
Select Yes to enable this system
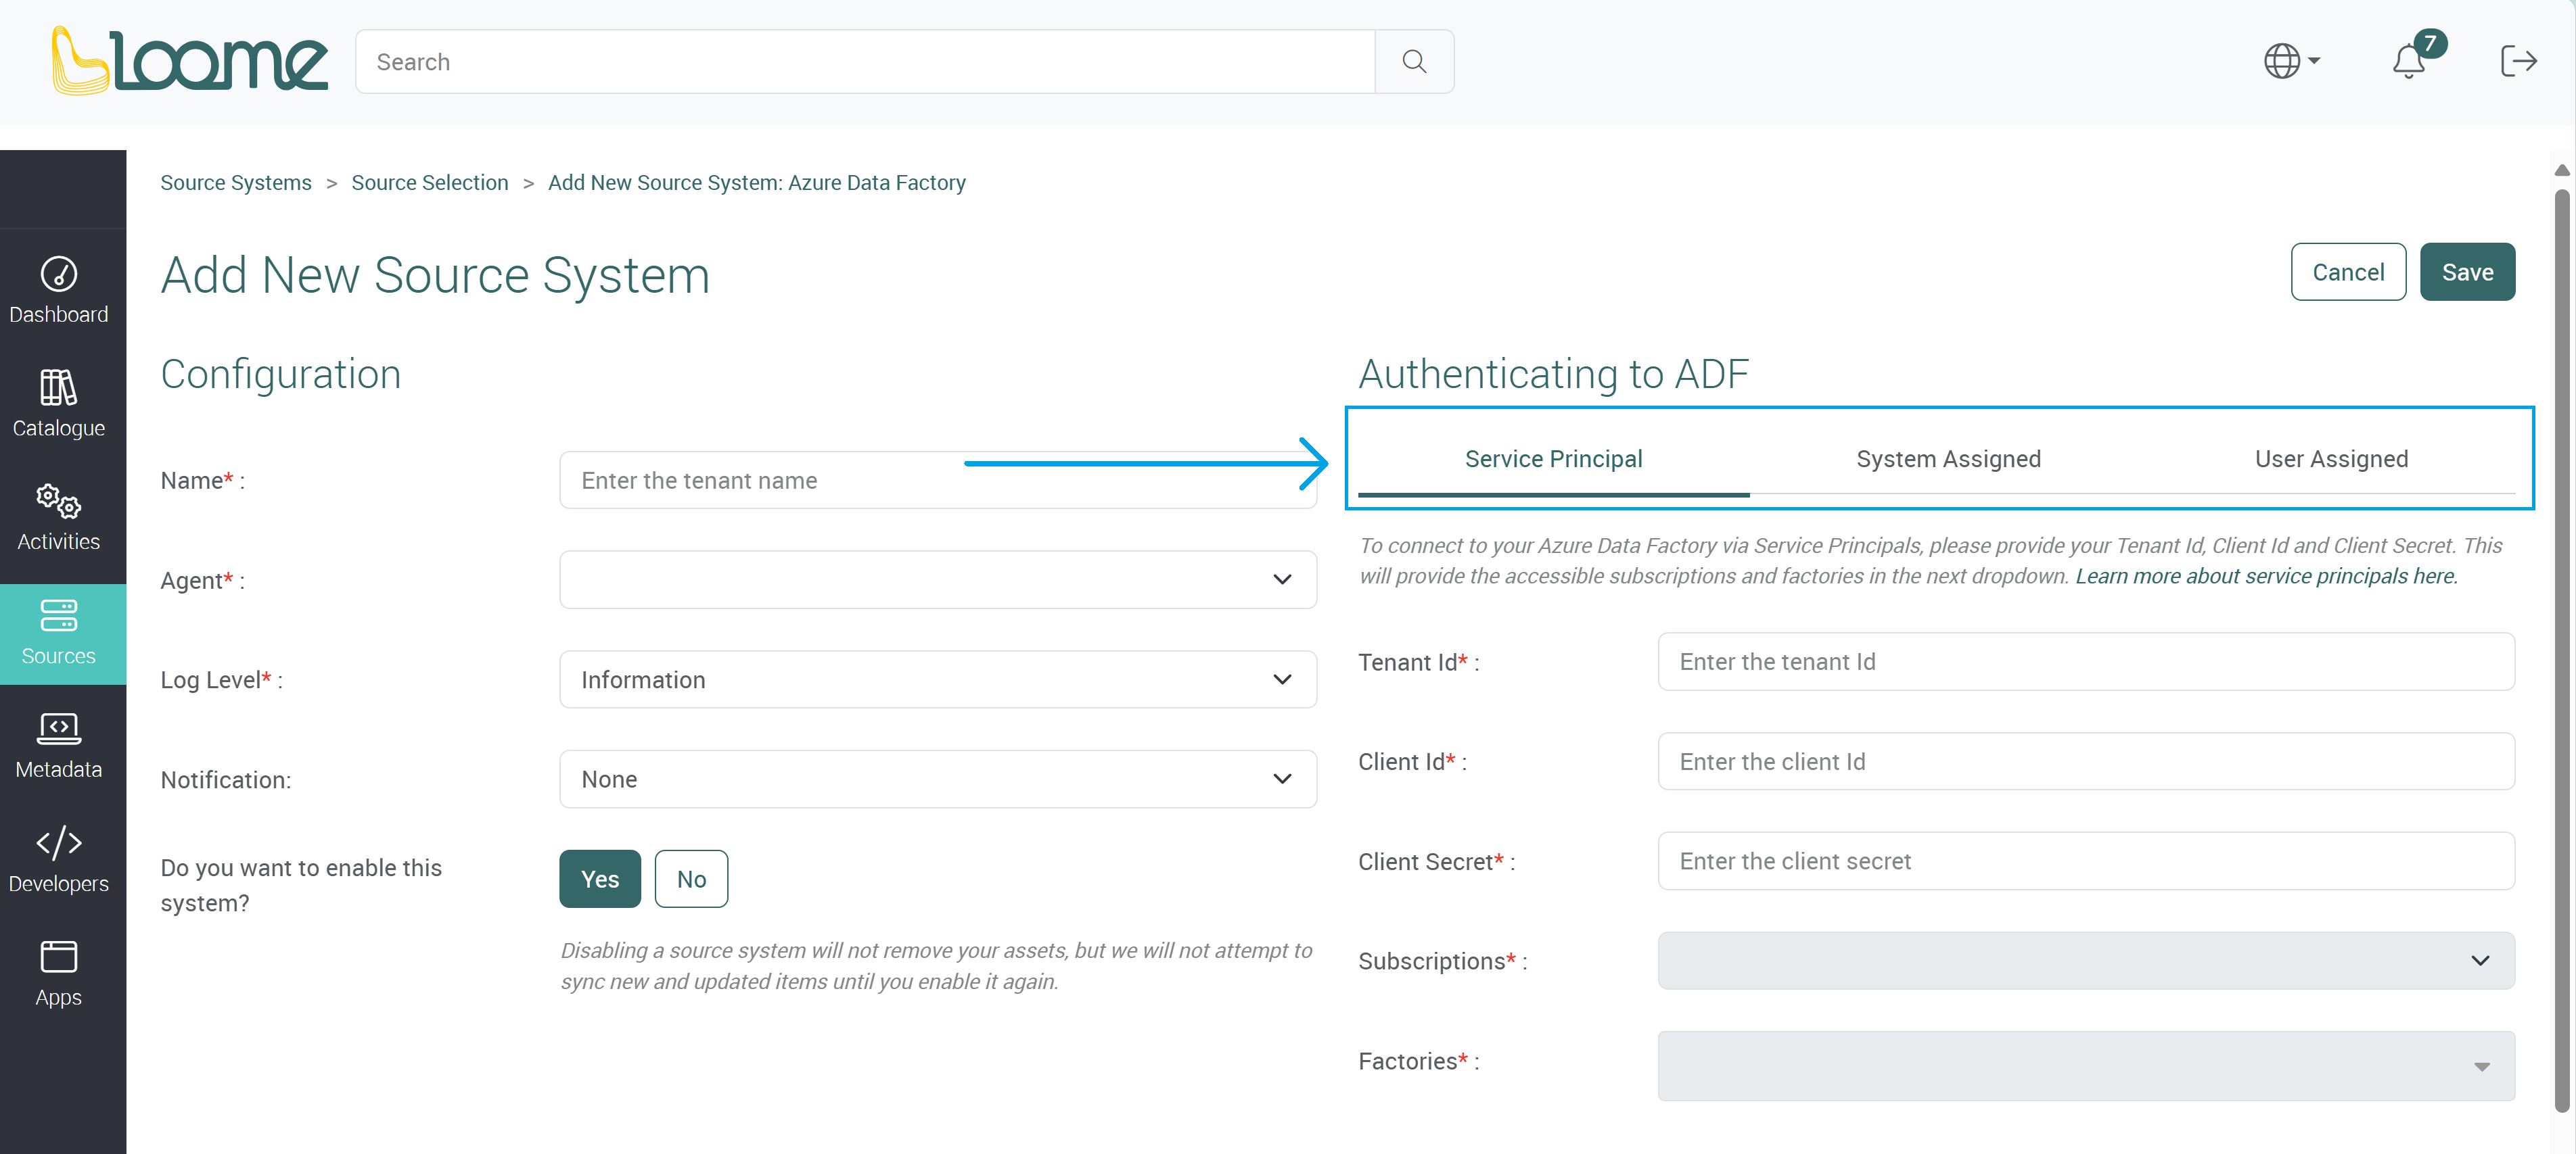tap(600, 880)
